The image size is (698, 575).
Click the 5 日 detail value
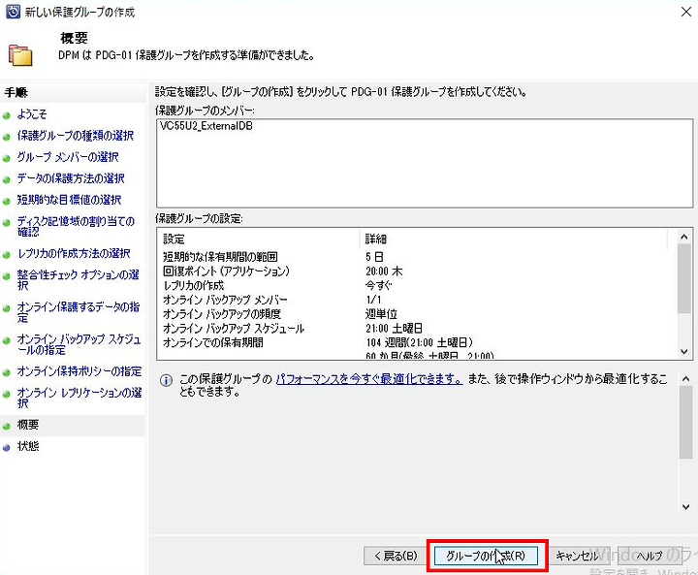pos(374,257)
